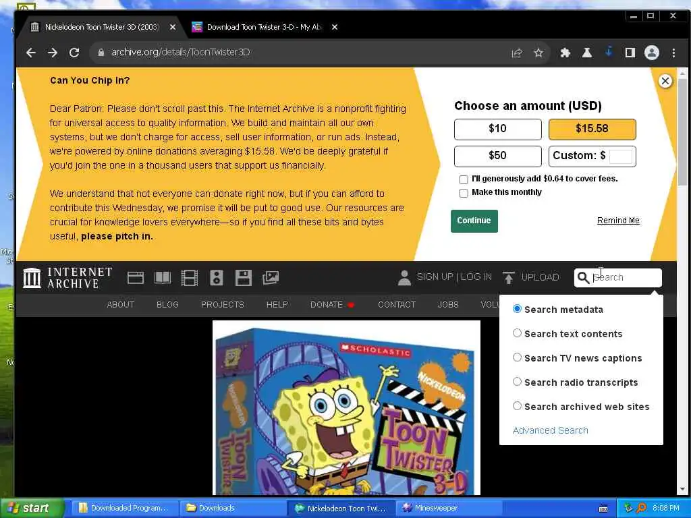Choose Search archived web sites

coord(517,405)
